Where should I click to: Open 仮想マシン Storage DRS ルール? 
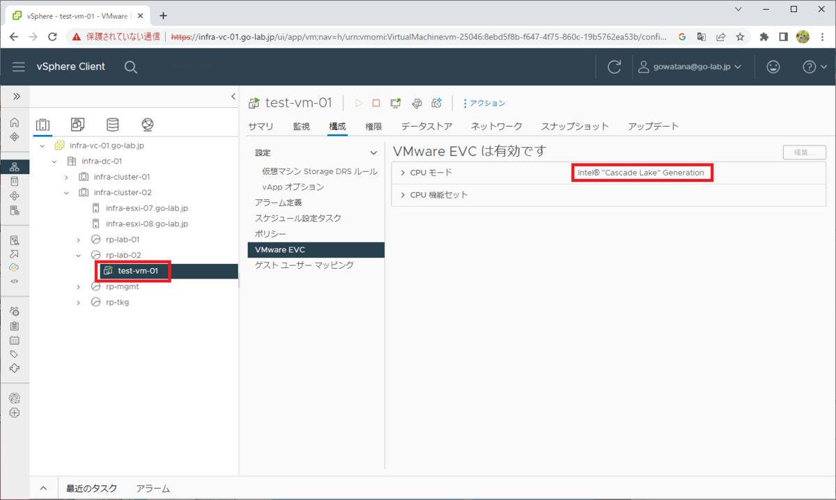320,171
